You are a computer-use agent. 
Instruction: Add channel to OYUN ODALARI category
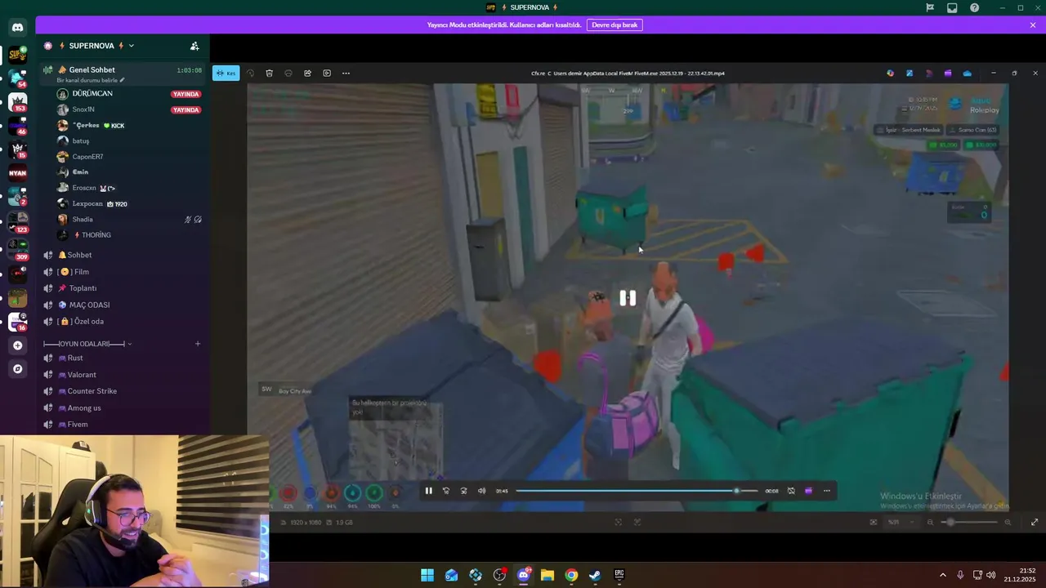(x=197, y=344)
